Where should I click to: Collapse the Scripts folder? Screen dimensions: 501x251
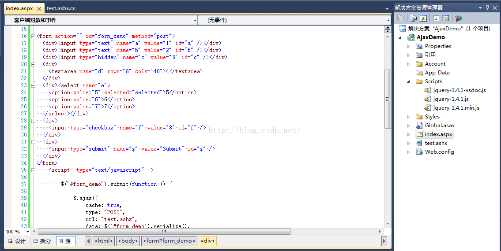point(409,81)
